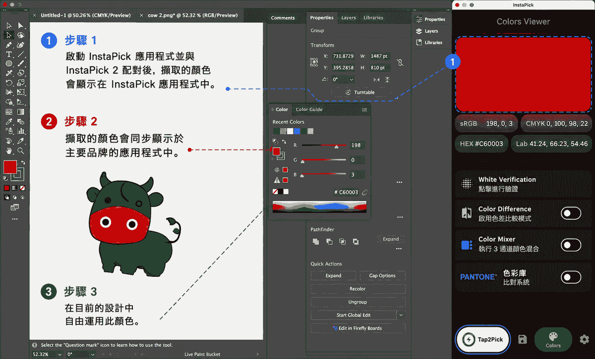The height and width of the screenshot is (359, 595).
Task: Click the W 1487 pt field
Action: click(379, 56)
